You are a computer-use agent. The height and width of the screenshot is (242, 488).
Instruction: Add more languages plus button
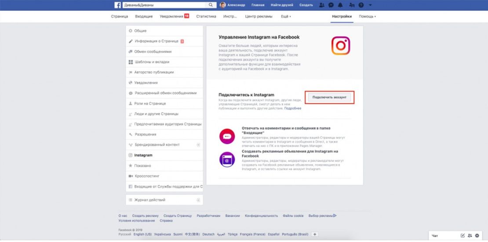[x=315, y=234]
